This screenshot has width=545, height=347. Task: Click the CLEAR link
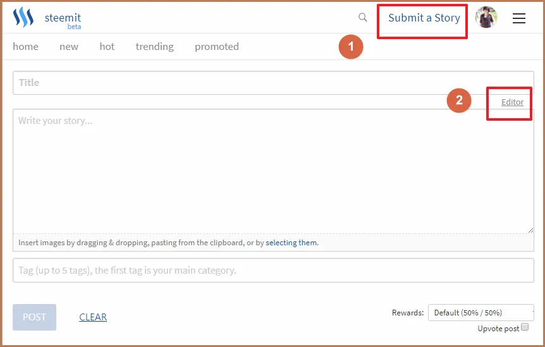[93, 317]
